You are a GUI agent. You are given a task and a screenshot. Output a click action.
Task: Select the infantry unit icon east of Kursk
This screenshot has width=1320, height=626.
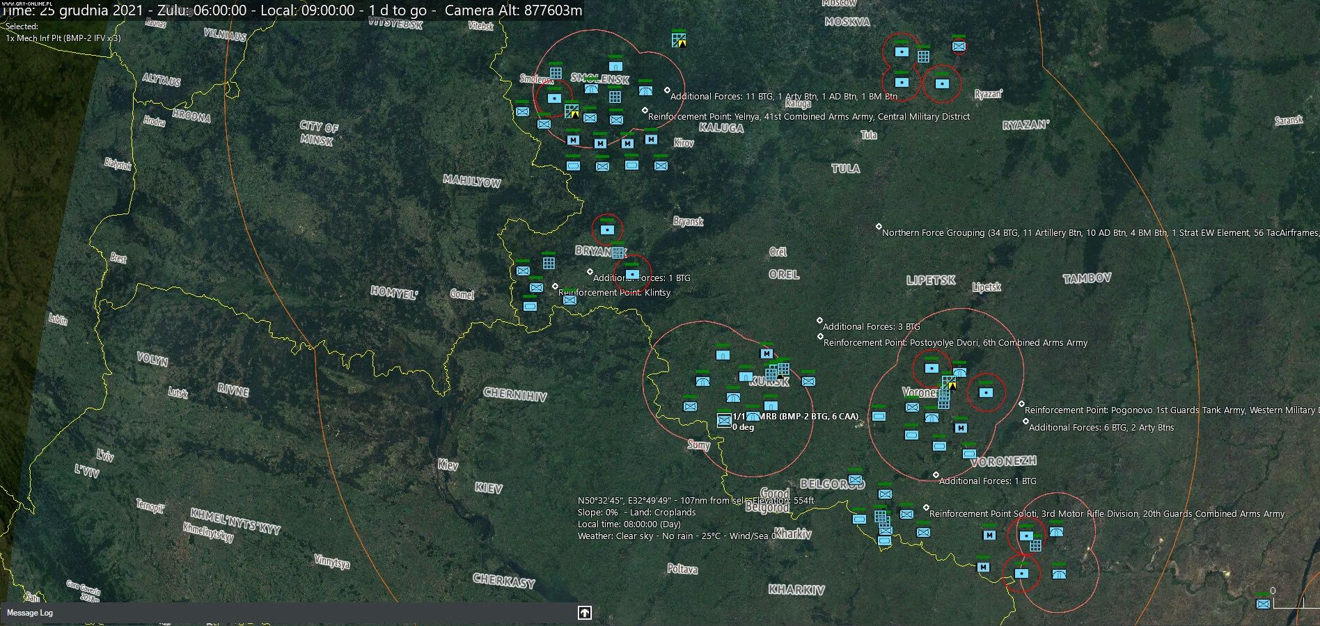808,381
